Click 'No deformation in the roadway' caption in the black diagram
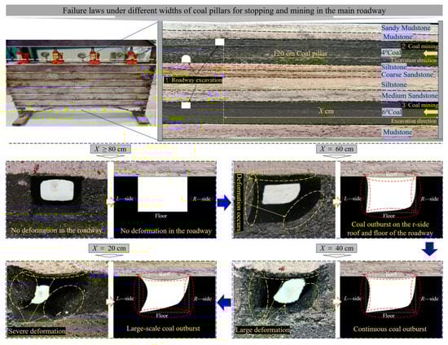Image resolution: width=448 pixels, height=345 pixels. (x=165, y=231)
